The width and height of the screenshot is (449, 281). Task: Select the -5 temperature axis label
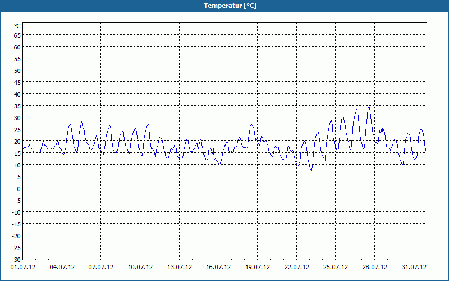point(18,201)
